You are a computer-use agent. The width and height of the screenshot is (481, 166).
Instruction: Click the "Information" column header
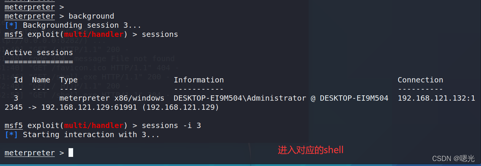coord(198,80)
